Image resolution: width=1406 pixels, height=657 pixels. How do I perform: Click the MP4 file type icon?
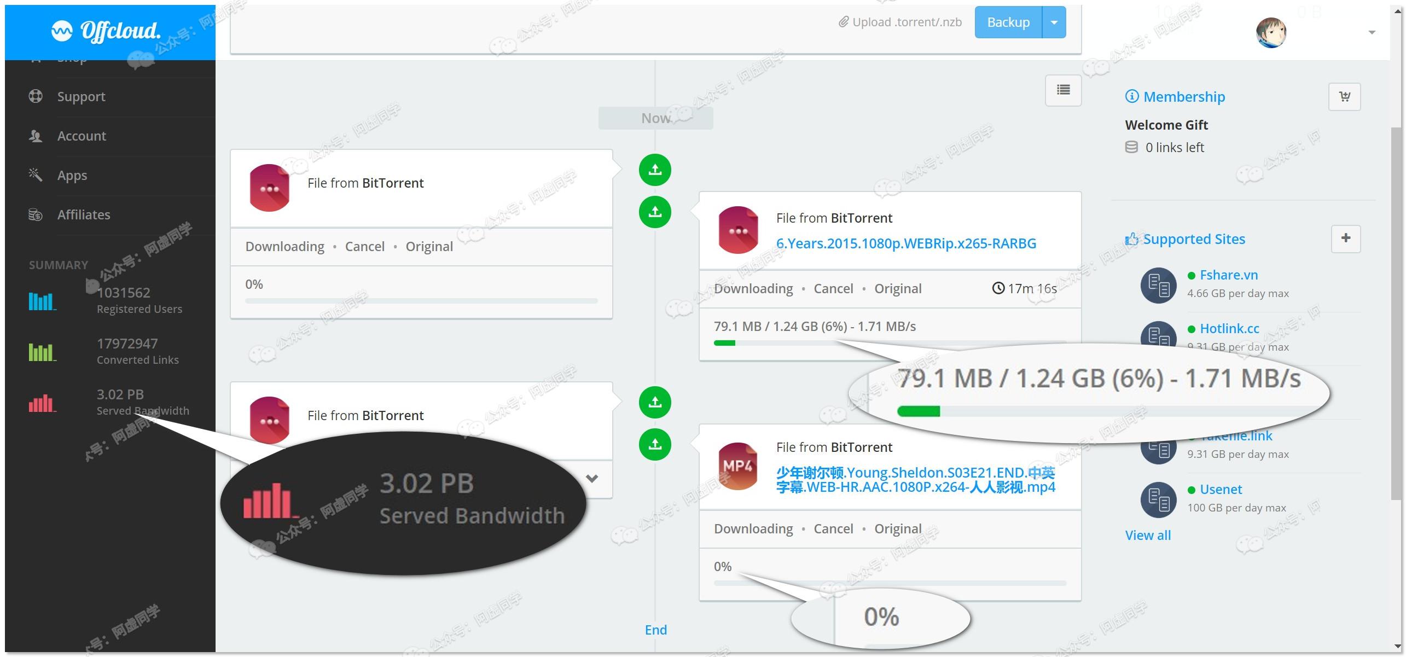737,467
